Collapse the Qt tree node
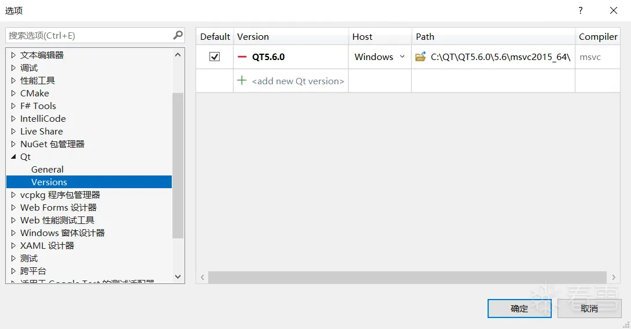The height and width of the screenshot is (329, 631). 14,157
